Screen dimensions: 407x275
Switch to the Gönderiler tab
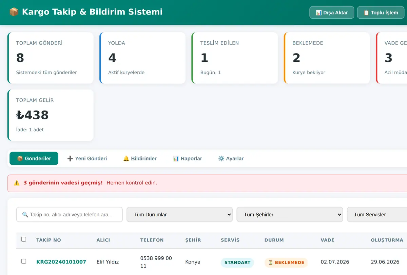pyautogui.click(x=34, y=158)
